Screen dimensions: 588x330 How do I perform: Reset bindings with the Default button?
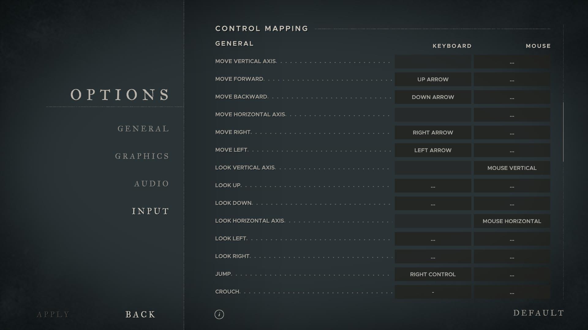538,313
